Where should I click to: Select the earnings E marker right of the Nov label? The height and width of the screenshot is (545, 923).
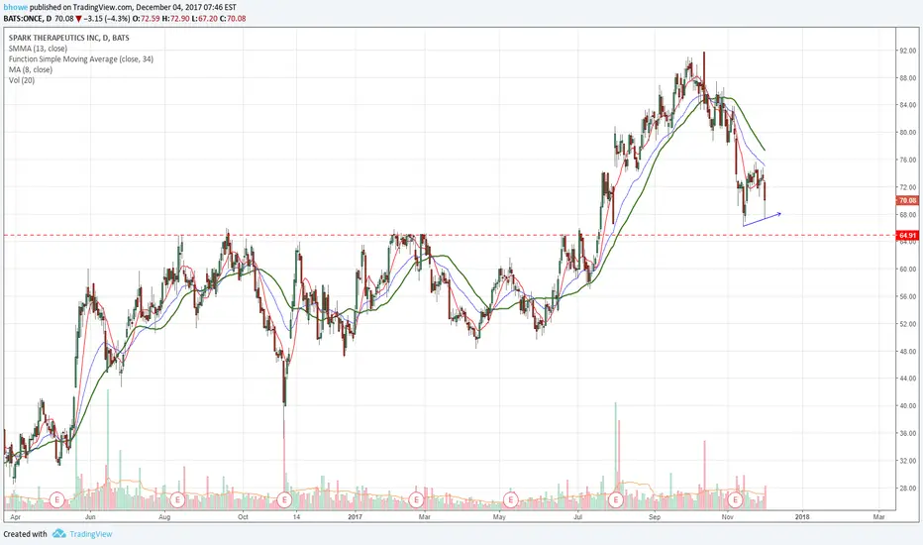[x=735, y=500]
